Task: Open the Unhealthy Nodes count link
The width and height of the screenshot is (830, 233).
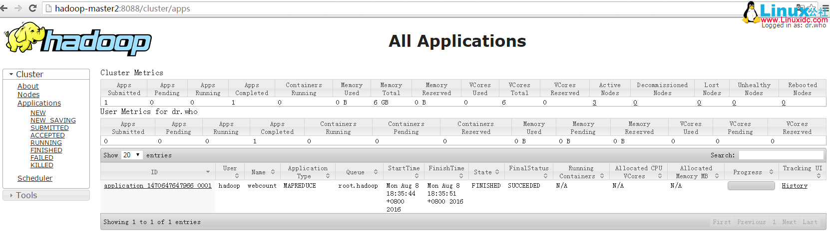Action: (x=734, y=103)
